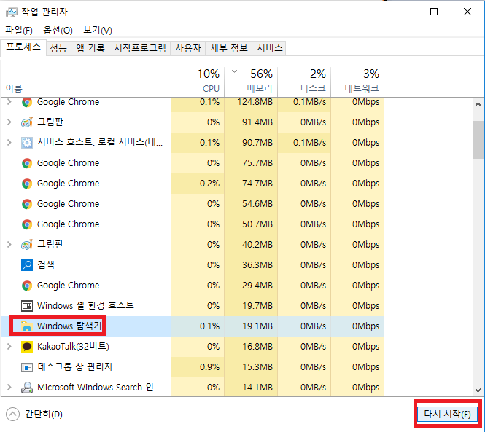This screenshot has height=432, width=485.
Task: Expand the Google Chrome 124.8MB process group
Action: [9, 102]
